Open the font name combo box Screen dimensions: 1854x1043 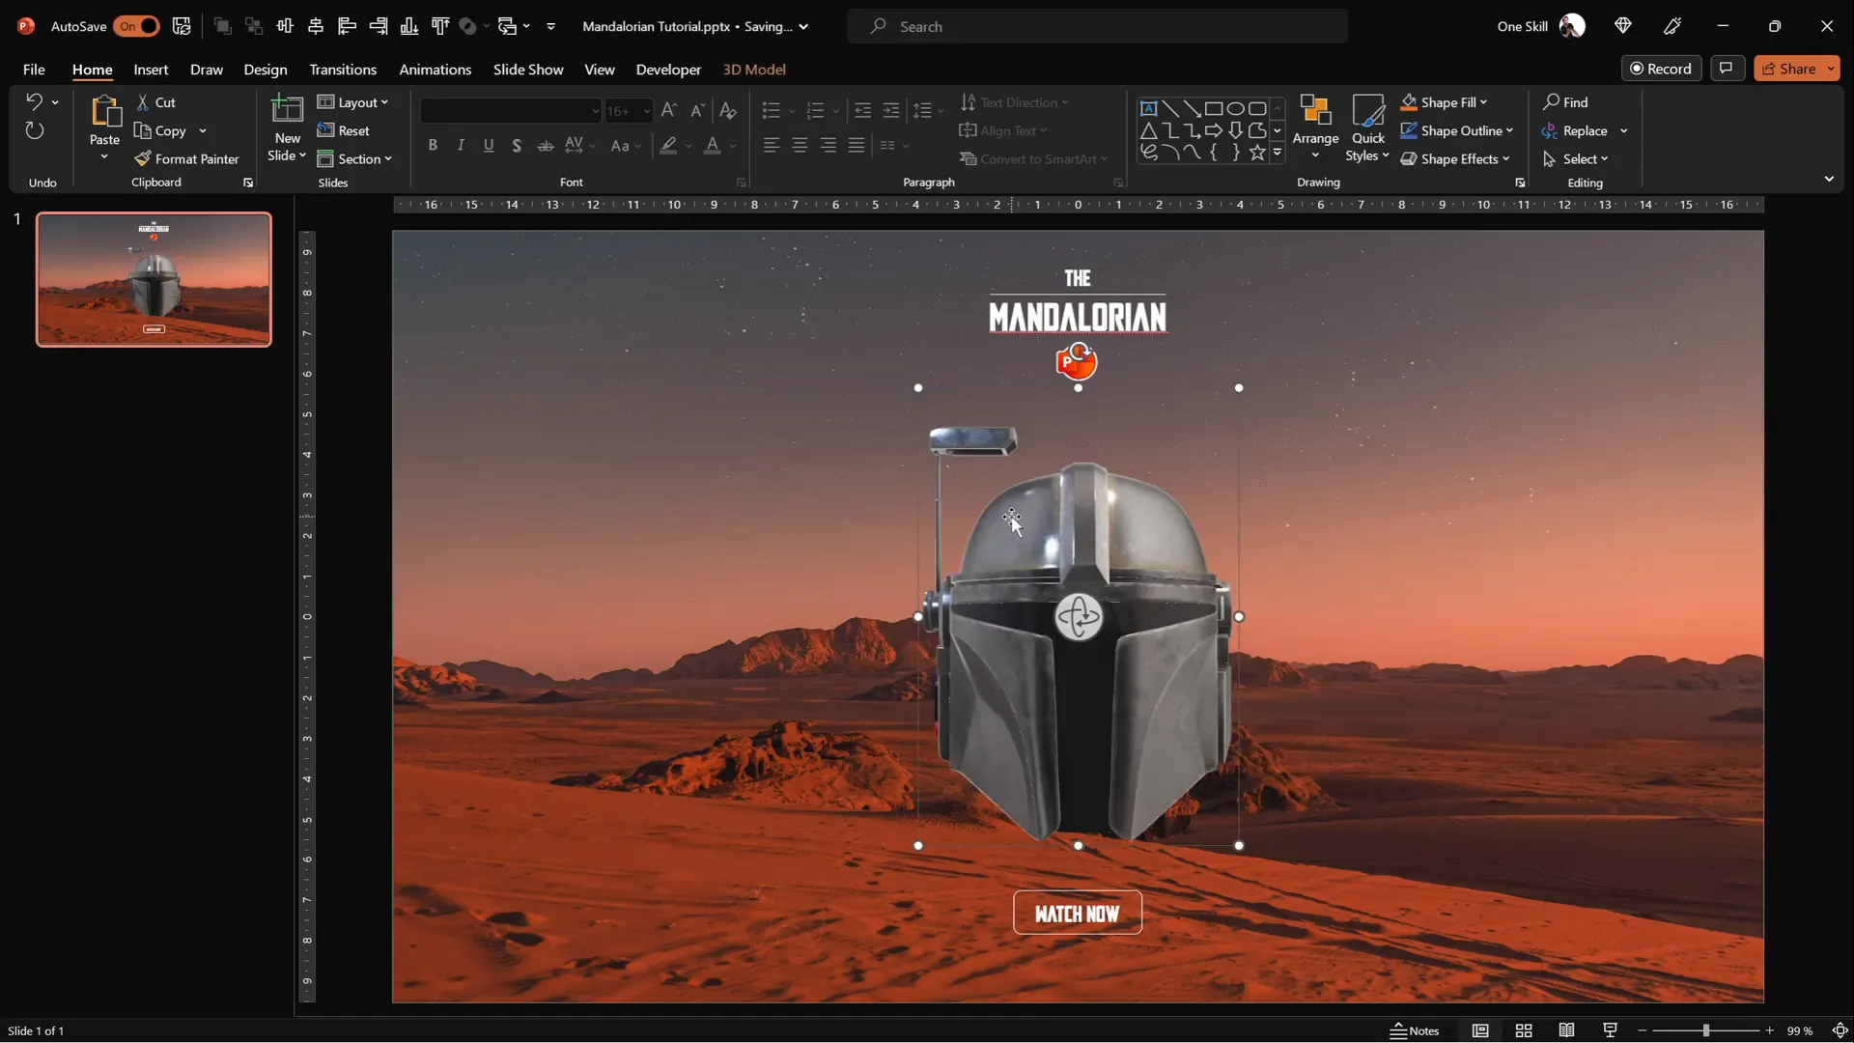point(511,111)
